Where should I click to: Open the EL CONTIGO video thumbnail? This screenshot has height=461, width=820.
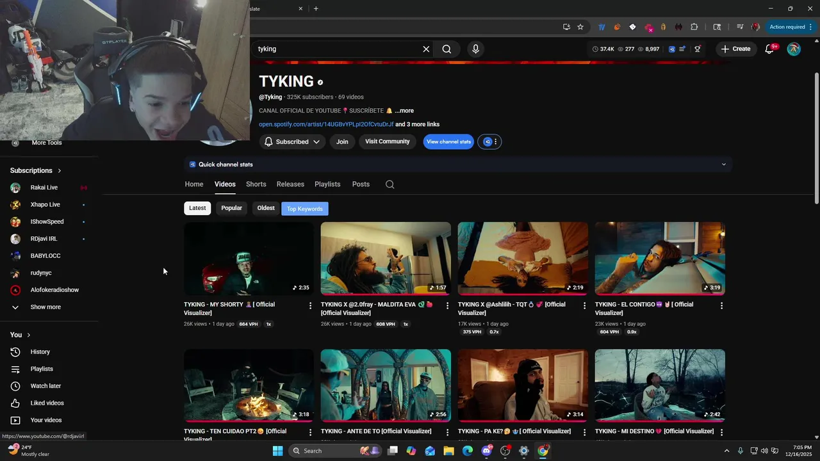pos(660,259)
